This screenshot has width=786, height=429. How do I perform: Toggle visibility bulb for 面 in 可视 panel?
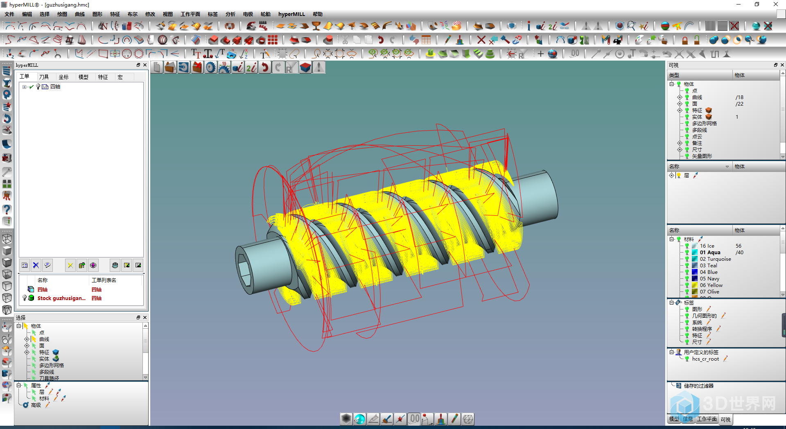point(687,104)
